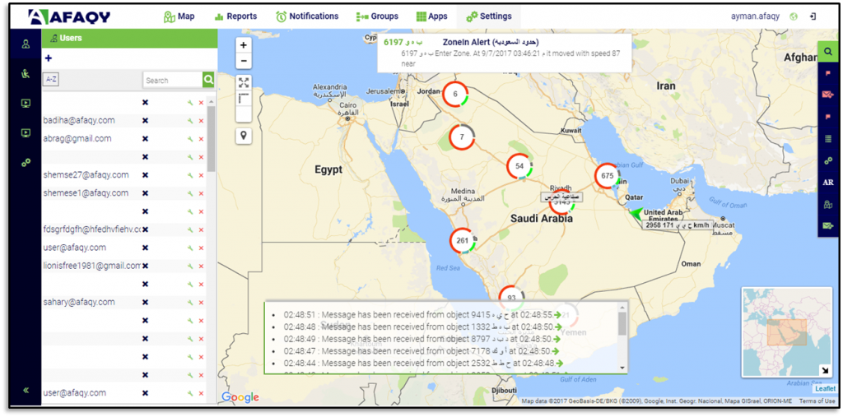Select the Settings tab

point(489,16)
